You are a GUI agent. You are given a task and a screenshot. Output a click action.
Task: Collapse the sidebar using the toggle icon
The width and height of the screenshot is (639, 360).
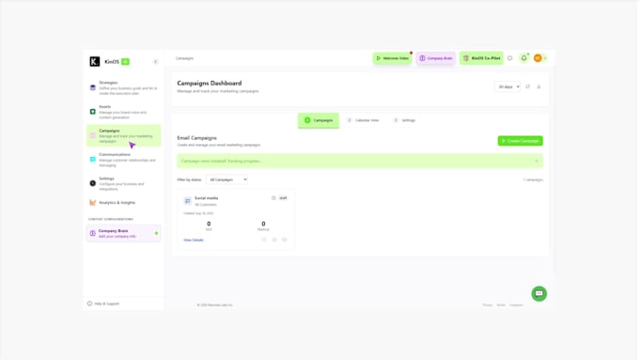click(x=155, y=61)
